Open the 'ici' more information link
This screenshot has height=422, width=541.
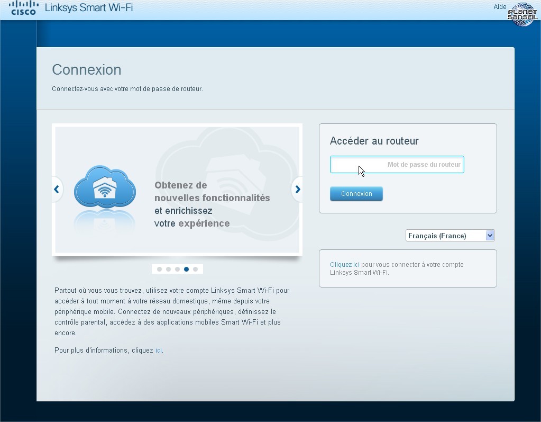pyautogui.click(x=158, y=350)
